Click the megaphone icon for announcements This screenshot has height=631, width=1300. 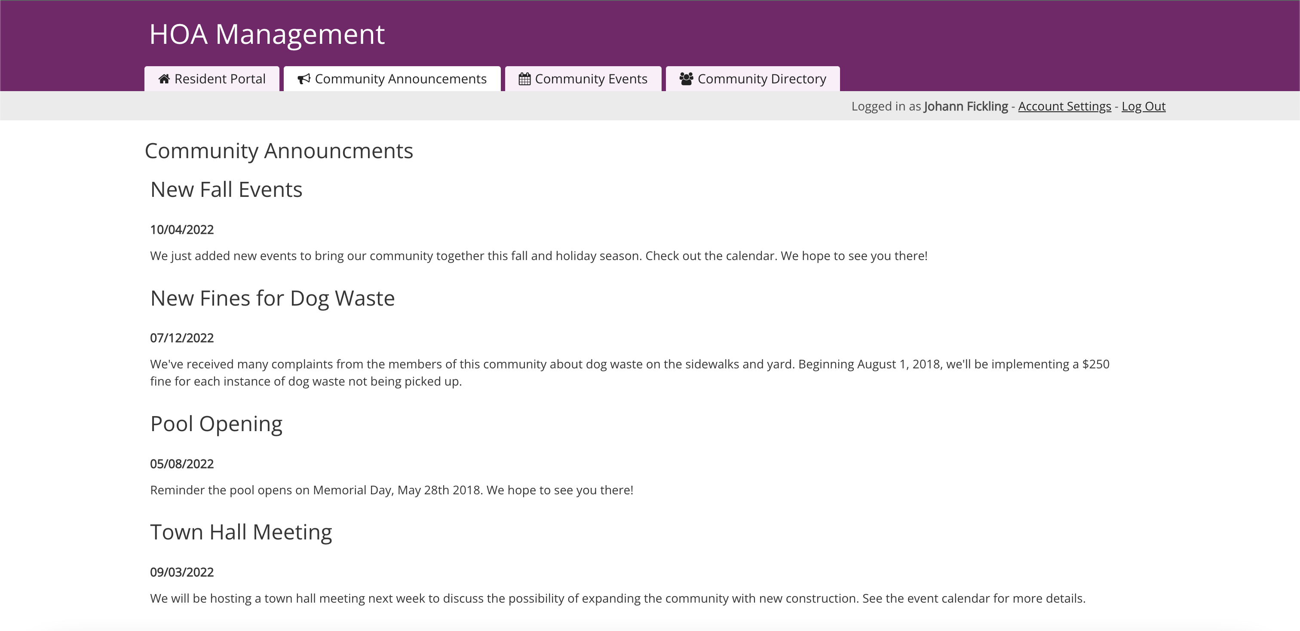pos(304,79)
